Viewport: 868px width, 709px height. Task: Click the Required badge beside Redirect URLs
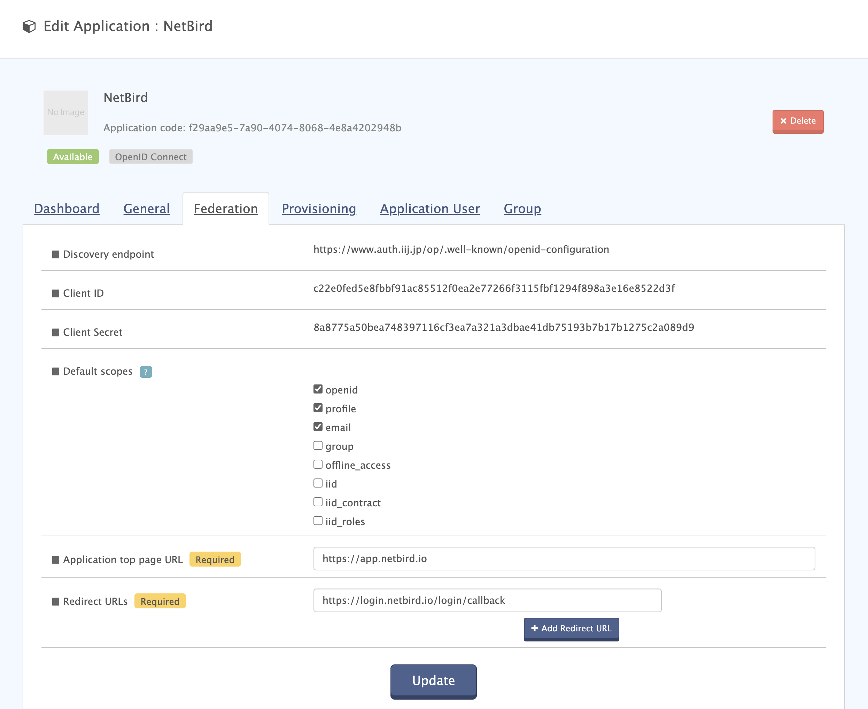tap(160, 601)
